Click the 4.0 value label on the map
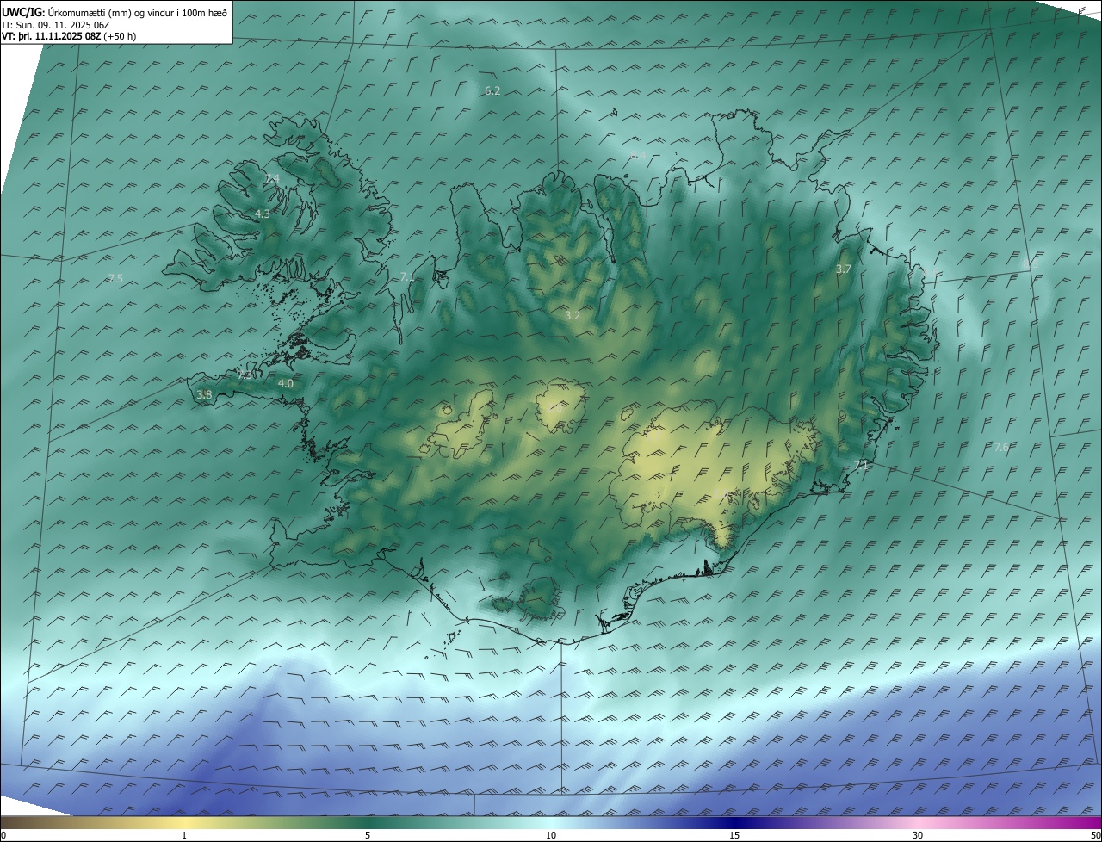The image size is (1102, 842). point(286,383)
